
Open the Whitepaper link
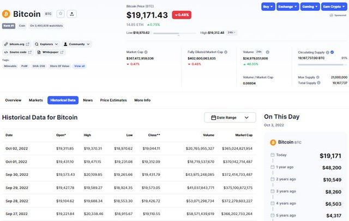pos(50,52)
